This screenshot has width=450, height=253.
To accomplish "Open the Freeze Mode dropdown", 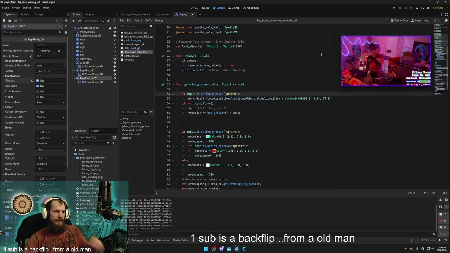I will (x=50, y=102).
